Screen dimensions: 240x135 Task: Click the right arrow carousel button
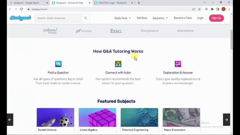[x=226, y=120]
